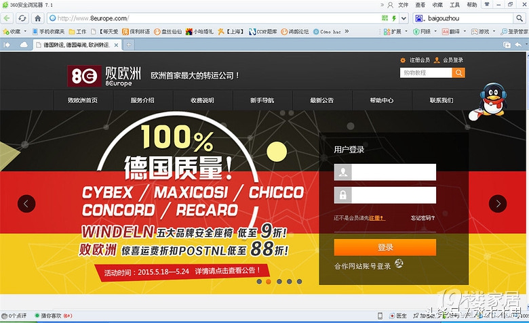
Task: Click the Baidu search engine paw icon
Action: click(x=418, y=18)
